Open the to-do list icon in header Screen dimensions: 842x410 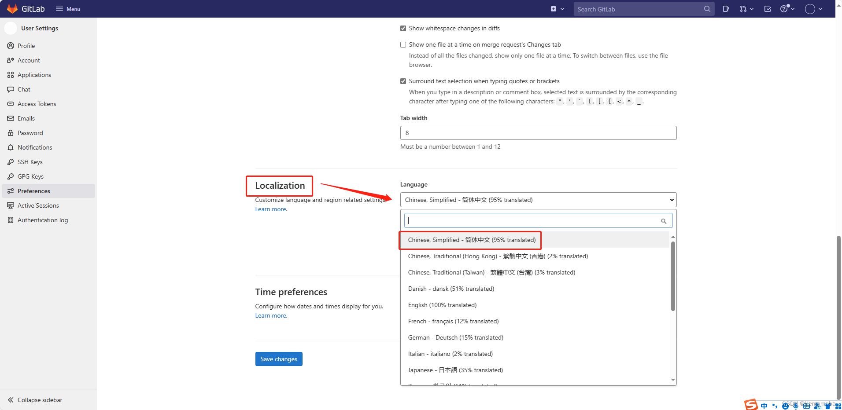coord(768,9)
